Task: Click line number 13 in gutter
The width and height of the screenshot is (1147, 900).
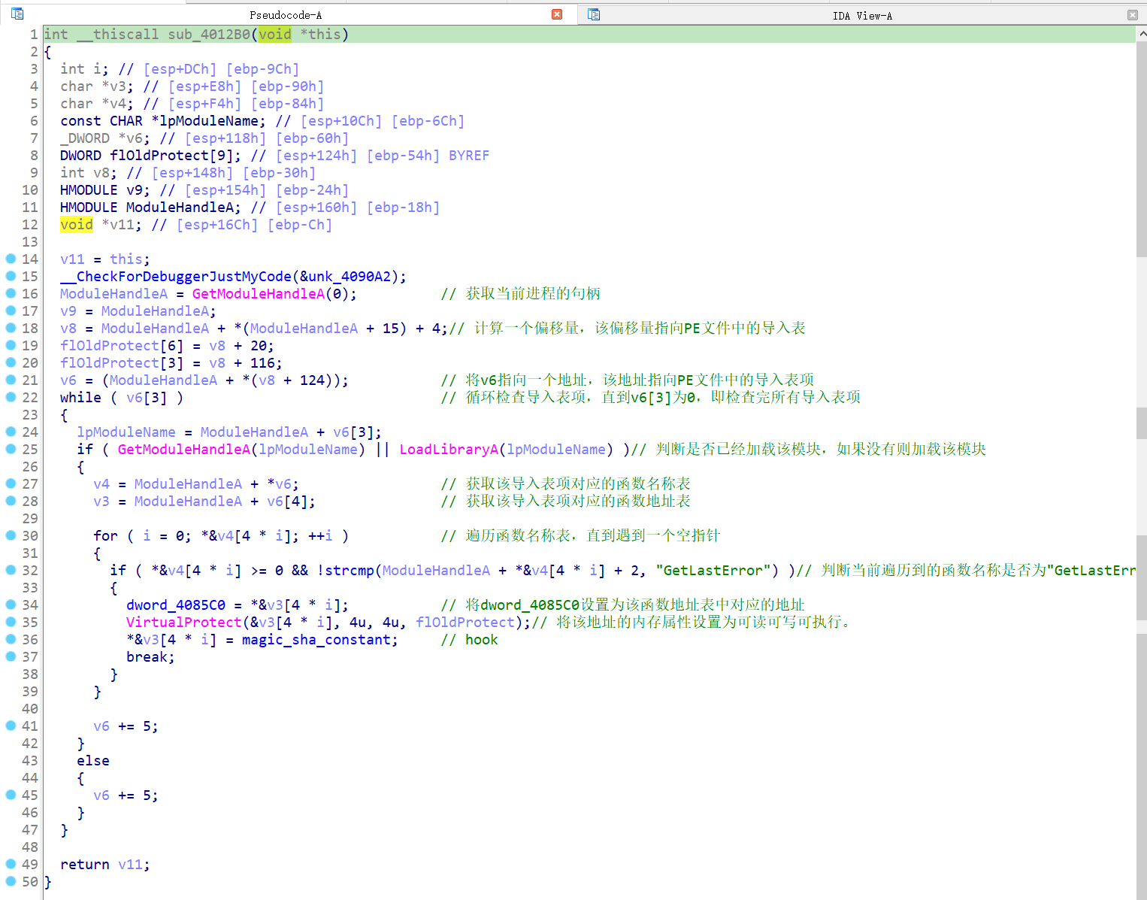Action: 29,241
